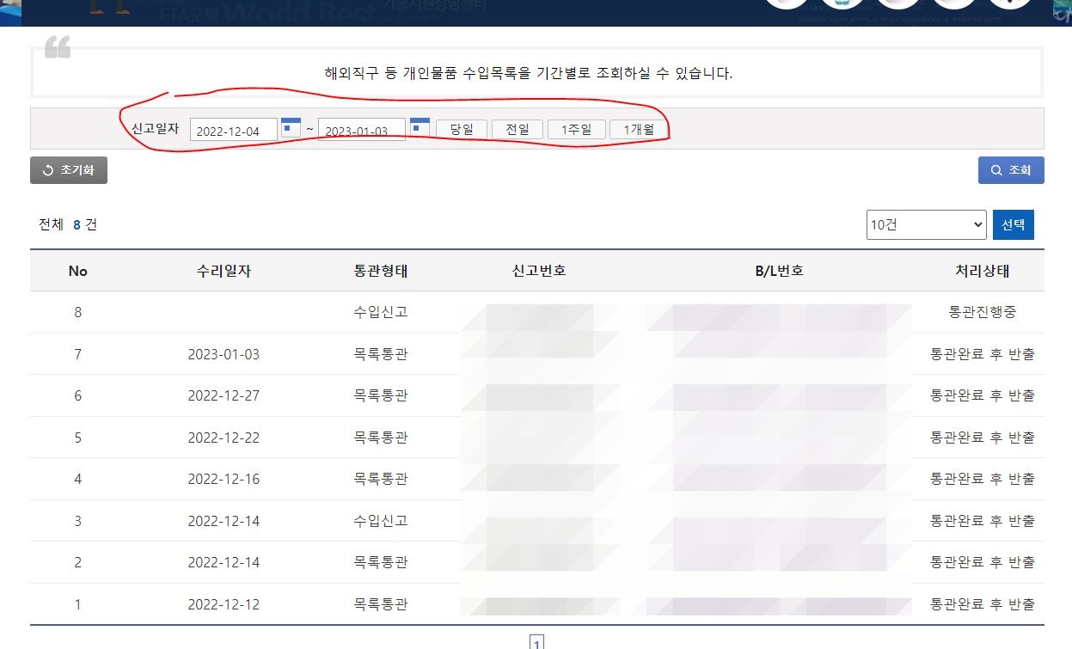
Task: Select the row dated 2022-12-27
Action: [x=224, y=395]
